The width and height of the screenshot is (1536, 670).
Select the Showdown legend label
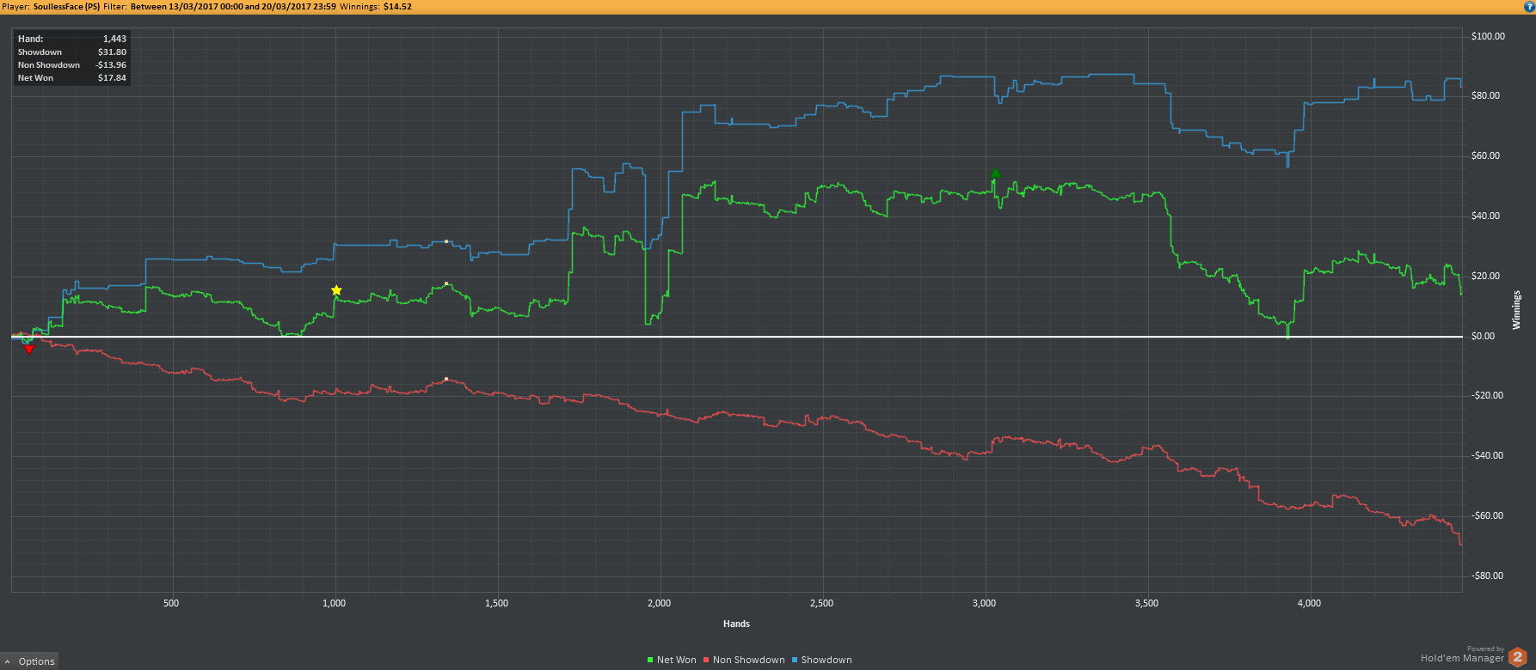[826, 660]
